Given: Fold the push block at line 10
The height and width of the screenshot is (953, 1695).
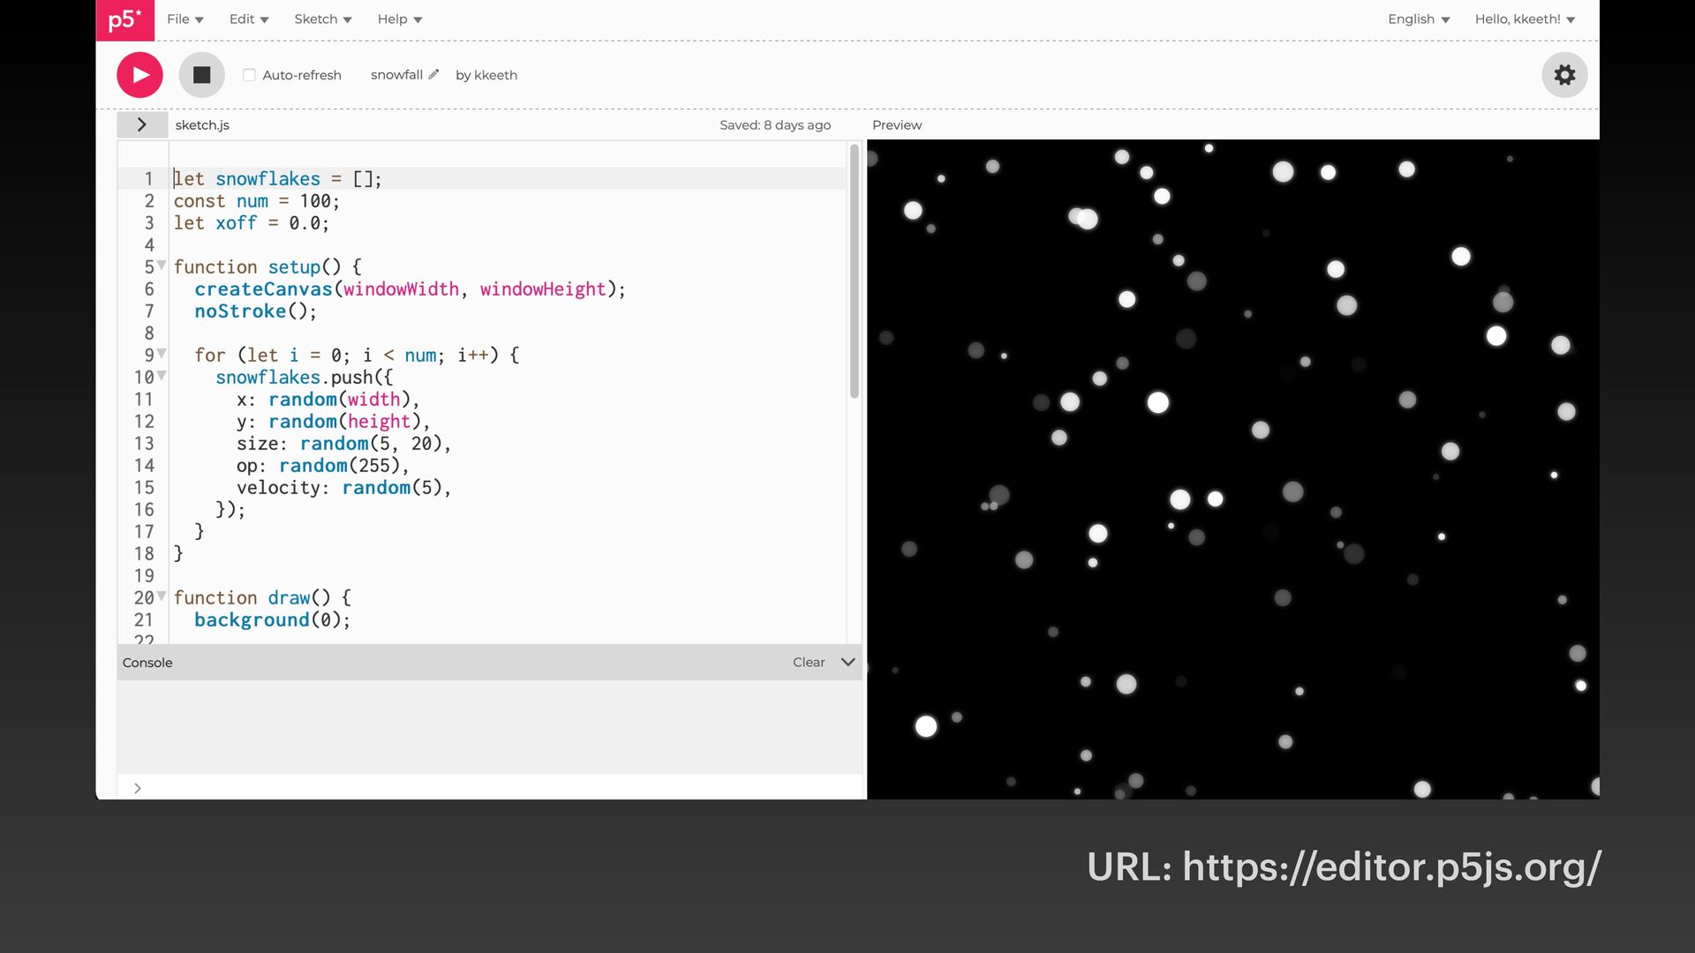Looking at the screenshot, I should [162, 376].
